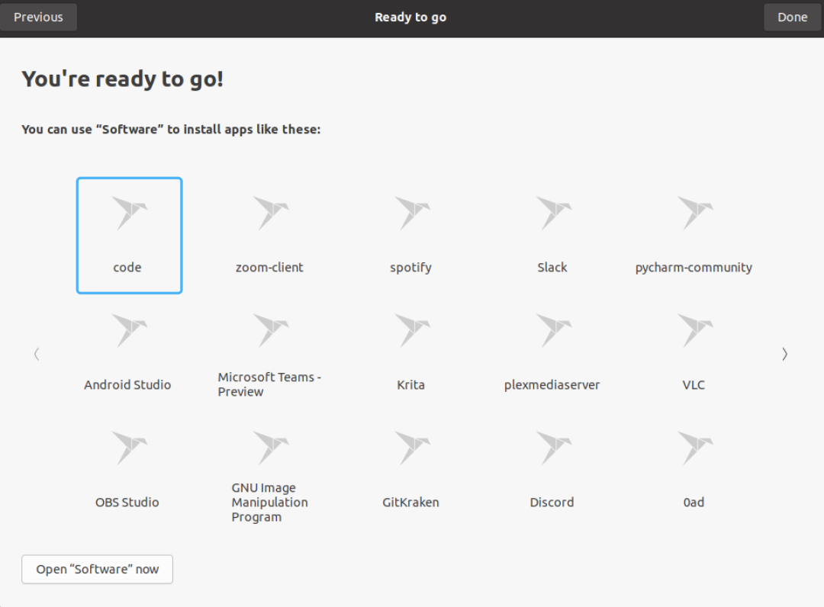Image resolution: width=824 pixels, height=607 pixels.
Task: Select the zoom-client app icon
Action: (x=271, y=214)
